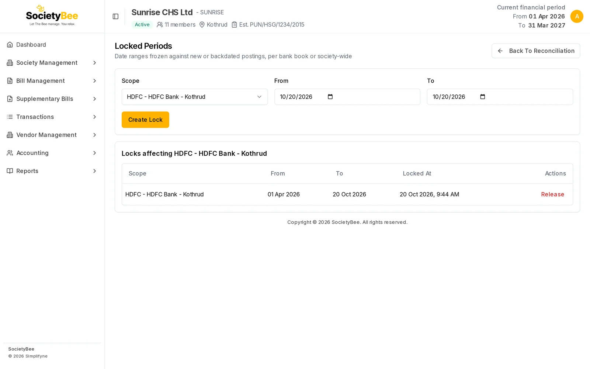Viewport: 590px width, 369px height.
Task: Release the HDFC Bank Kothrud lock
Action: coord(552,194)
